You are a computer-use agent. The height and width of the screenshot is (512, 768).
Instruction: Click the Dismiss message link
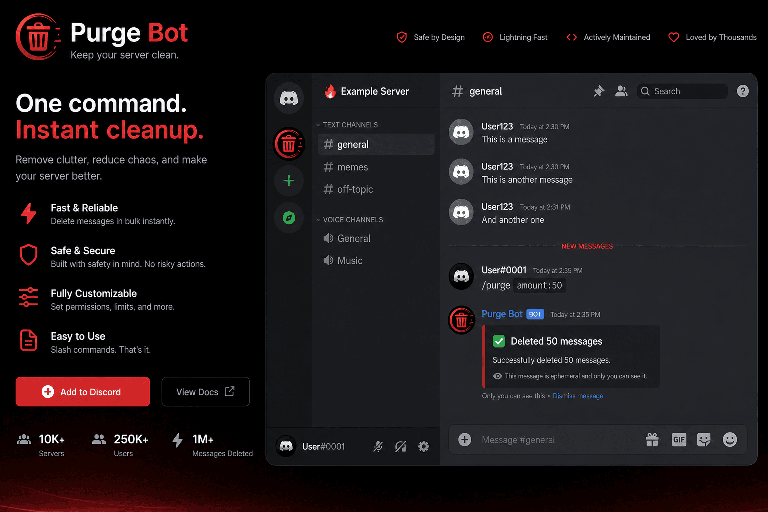point(578,396)
